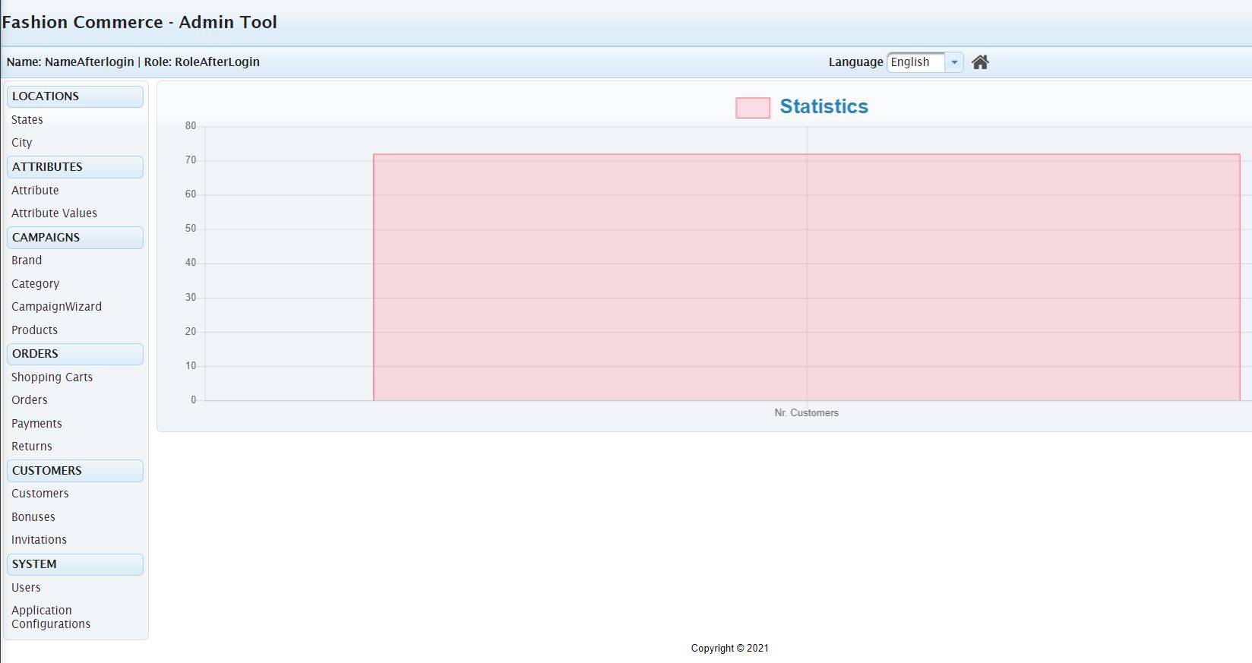Image resolution: width=1252 pixels, height=663 pixels.
Task: Go to Returns in Orders section
Action: click(x=32, y=447)
